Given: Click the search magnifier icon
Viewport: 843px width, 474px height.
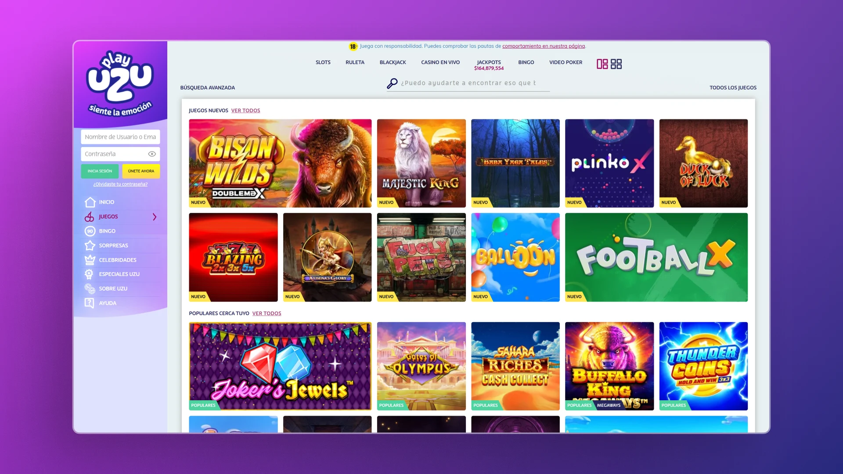Looking at the screenshot, I should [x=392, y=83].
